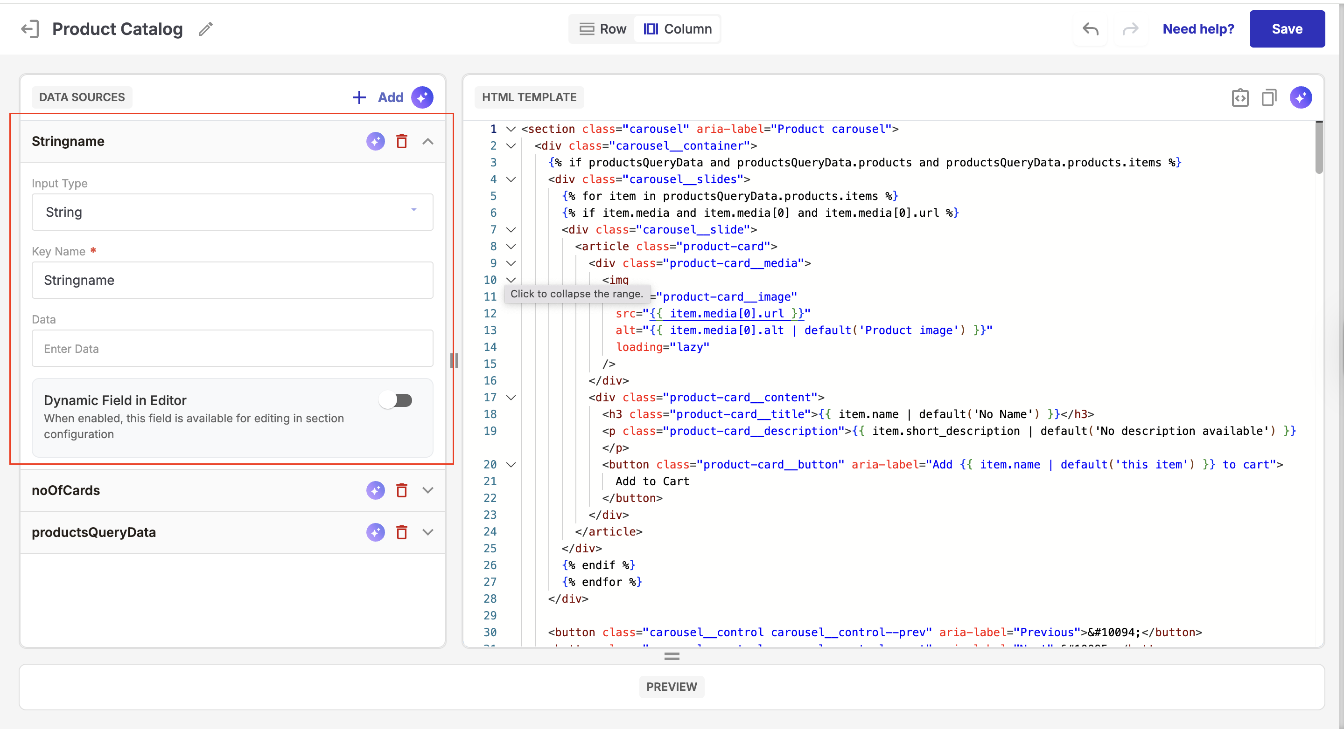Click the AI sparkle icon in HTML Template header

pyautogui.click(x=1300, y=97)
